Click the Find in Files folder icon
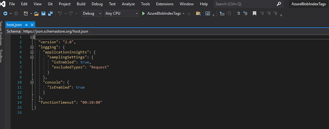 [x=198, y=13]
